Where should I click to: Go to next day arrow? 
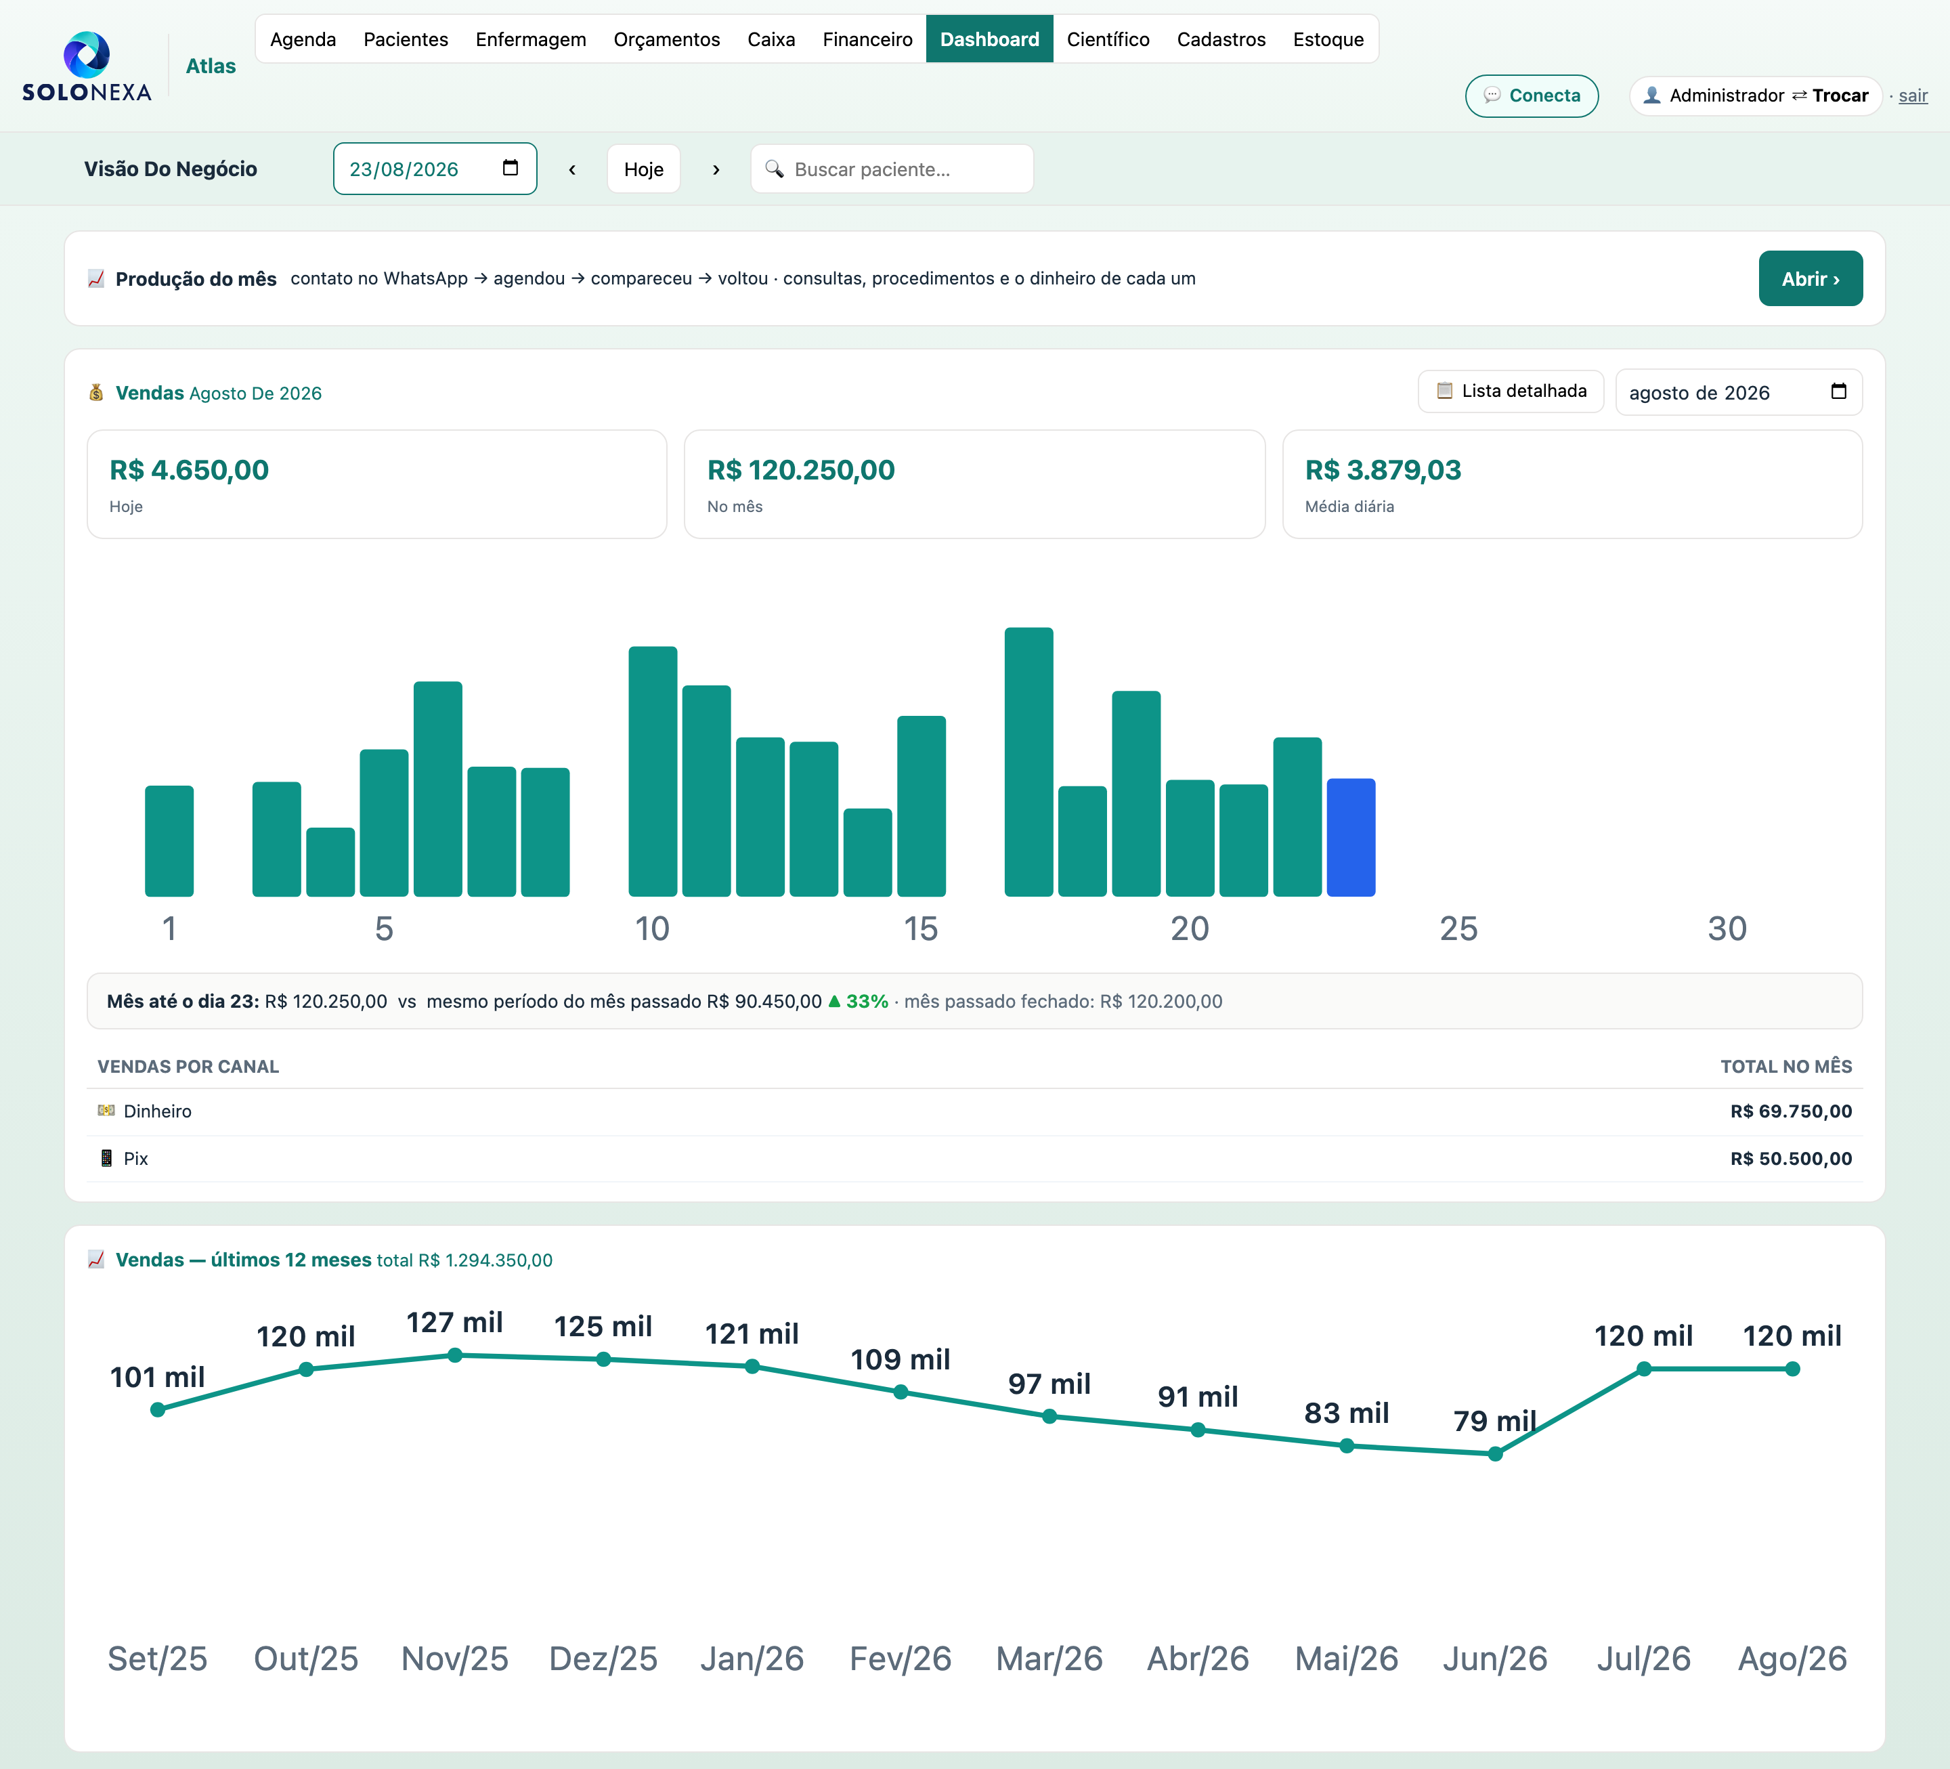click(x=716, y=169)
